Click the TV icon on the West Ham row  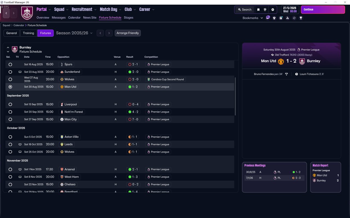coord(20,177)
